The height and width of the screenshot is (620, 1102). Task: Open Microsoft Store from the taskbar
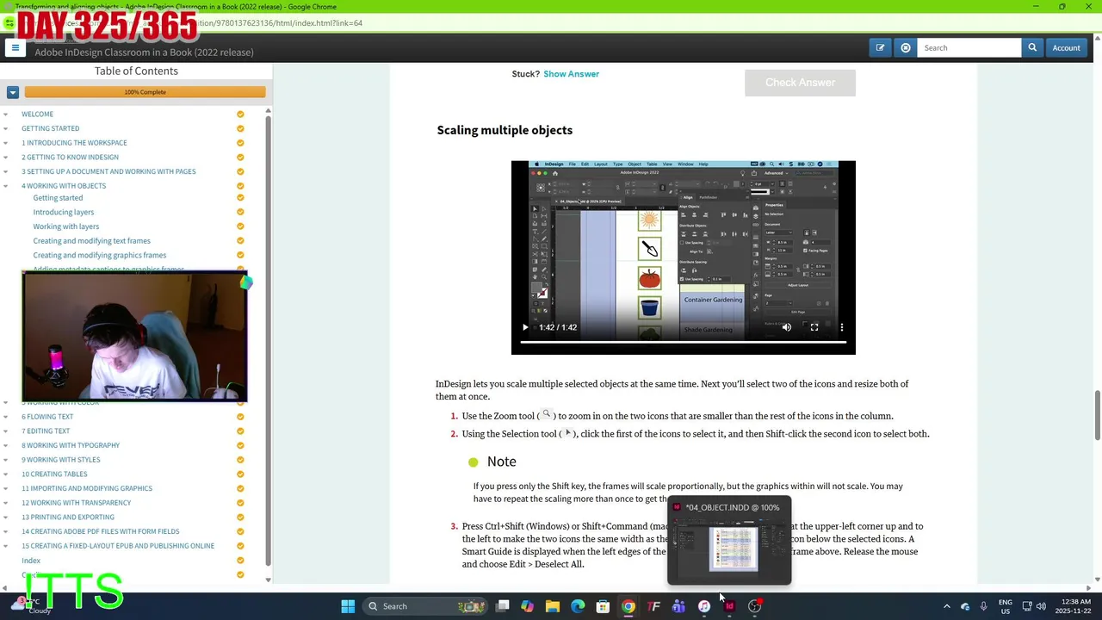pos(603,606)
